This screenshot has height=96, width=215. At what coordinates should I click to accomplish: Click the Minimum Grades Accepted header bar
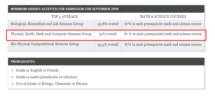(x=106, y=9)
